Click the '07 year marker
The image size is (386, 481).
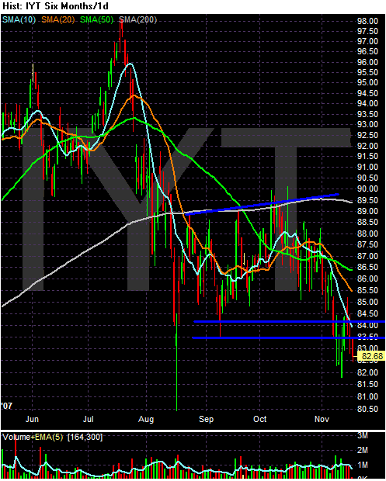(x=7, y=406)
